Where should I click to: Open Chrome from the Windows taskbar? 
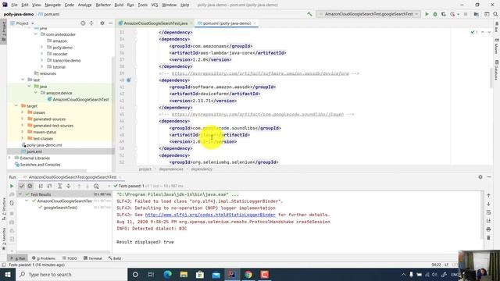[248, 274]
